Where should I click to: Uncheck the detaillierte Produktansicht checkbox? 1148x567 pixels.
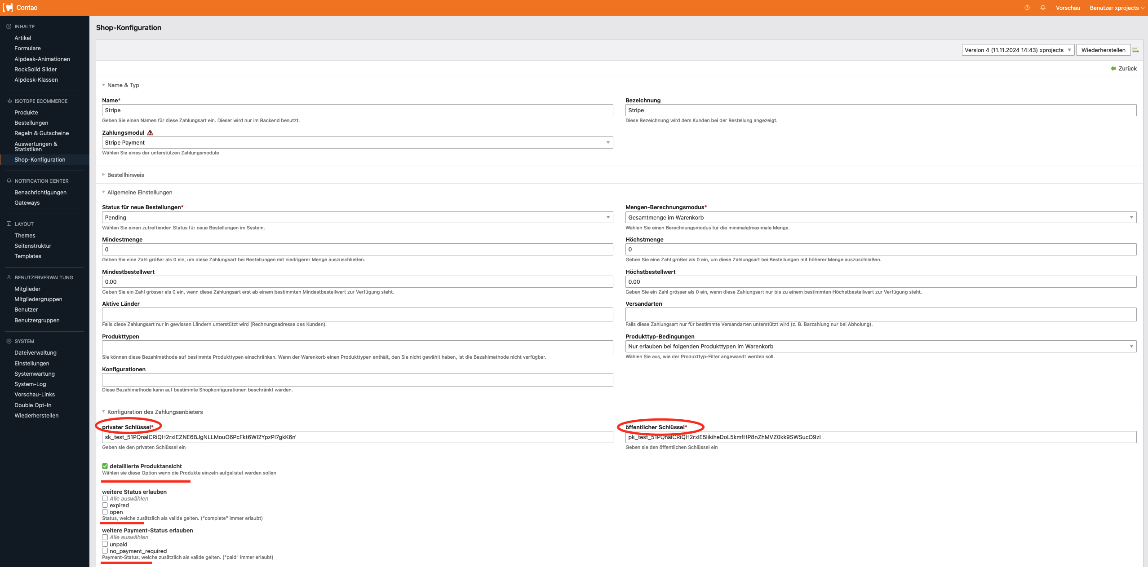tap(105, 466)
